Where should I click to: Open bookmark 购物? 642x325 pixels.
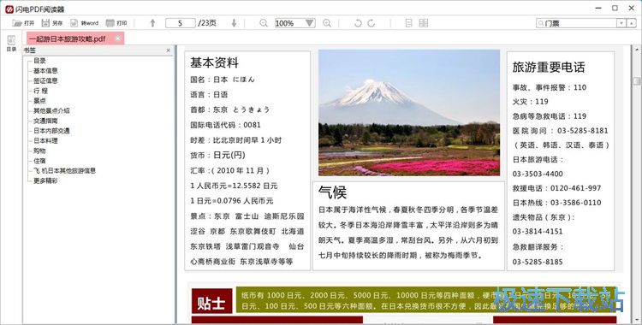(39, 151)
